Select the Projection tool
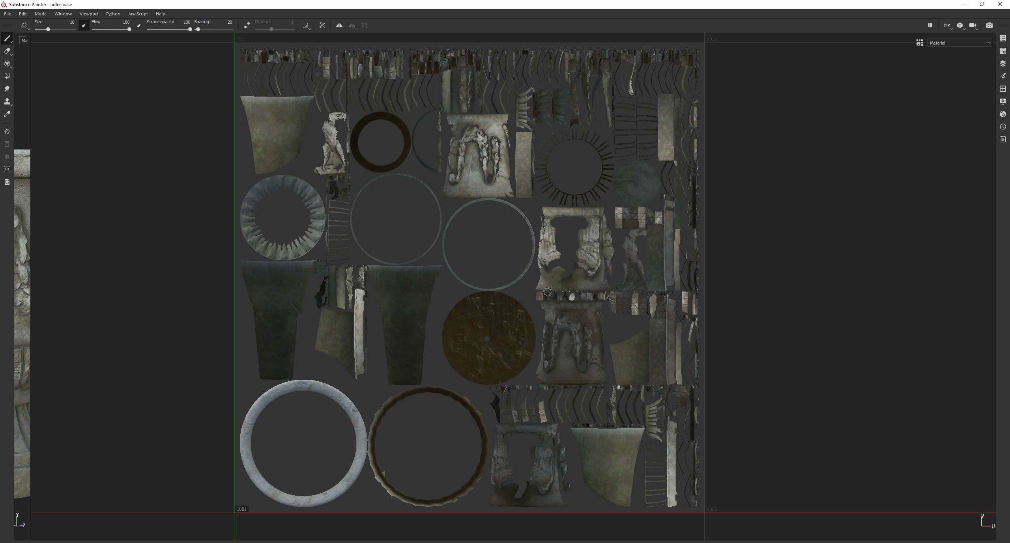The width and height of the screenshot is (1010, 543). 7,63
